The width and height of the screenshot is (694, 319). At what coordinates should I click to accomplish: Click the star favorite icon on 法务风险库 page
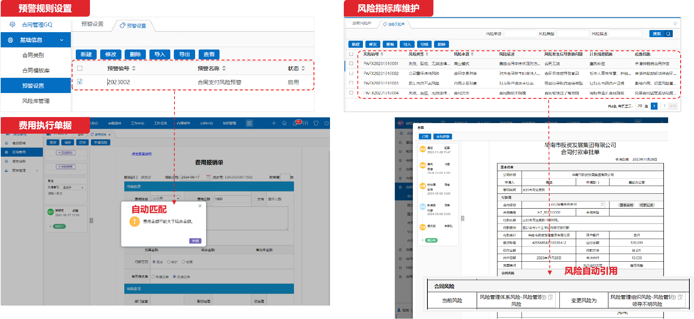pos(676,23)
